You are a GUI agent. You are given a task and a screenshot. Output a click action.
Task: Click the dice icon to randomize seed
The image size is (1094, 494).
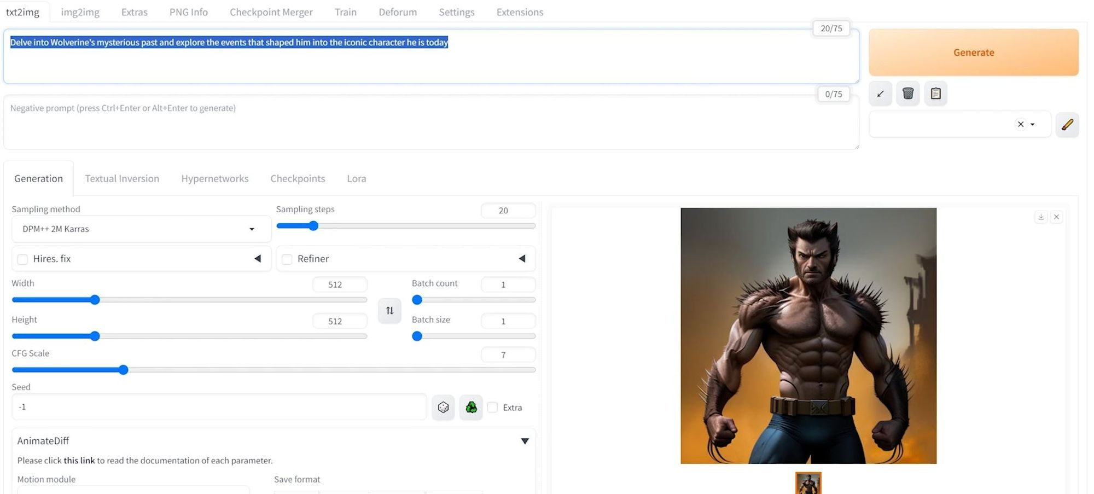tap(443, 407)
